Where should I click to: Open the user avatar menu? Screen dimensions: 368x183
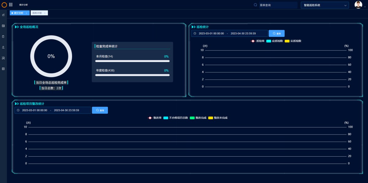click(358, 5)
